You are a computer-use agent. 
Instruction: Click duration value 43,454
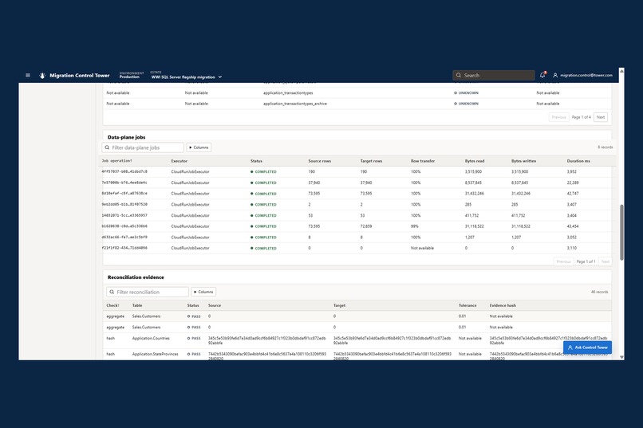click(573, 226)
